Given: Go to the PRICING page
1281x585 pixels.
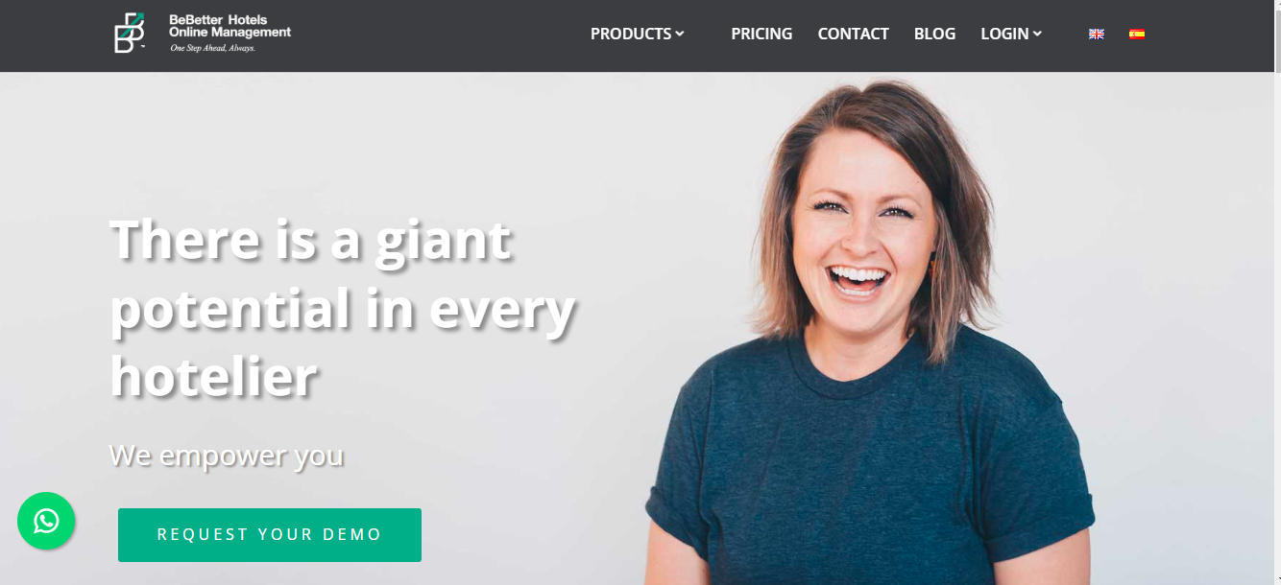Looking at the screenshot, I should 761,34.
